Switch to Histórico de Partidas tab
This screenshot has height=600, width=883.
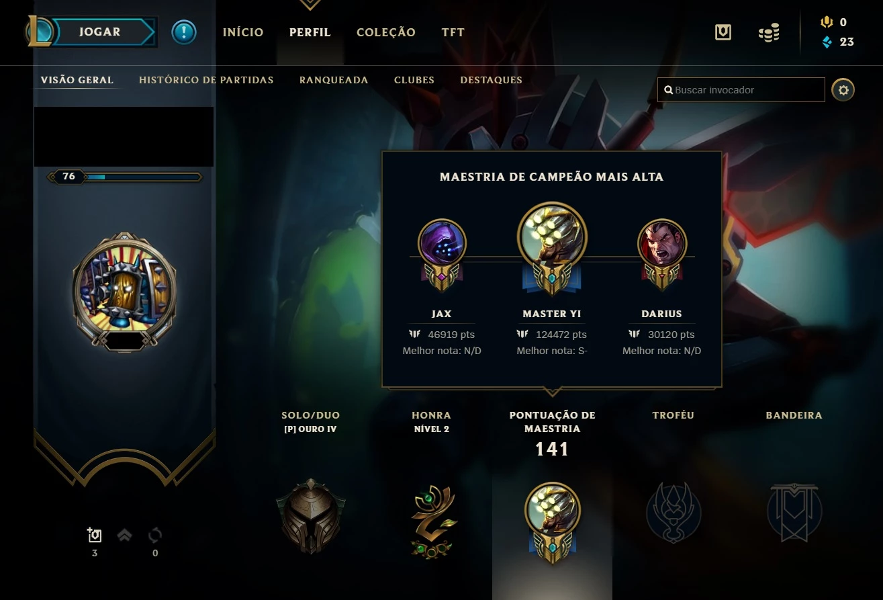(x=206, y=80)
